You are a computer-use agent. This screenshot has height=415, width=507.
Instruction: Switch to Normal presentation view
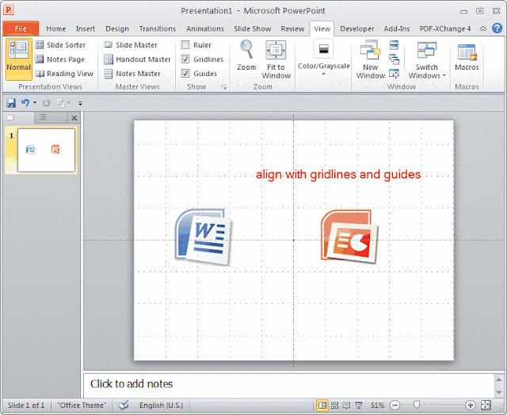click(x=18, y=59)
